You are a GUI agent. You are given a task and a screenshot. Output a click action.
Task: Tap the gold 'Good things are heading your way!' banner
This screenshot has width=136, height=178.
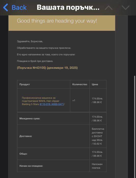tap(62, 23)
